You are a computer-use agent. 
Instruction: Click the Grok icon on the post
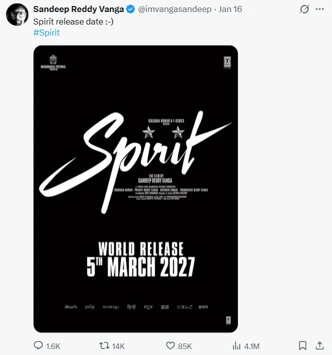(x=304, y=10)
